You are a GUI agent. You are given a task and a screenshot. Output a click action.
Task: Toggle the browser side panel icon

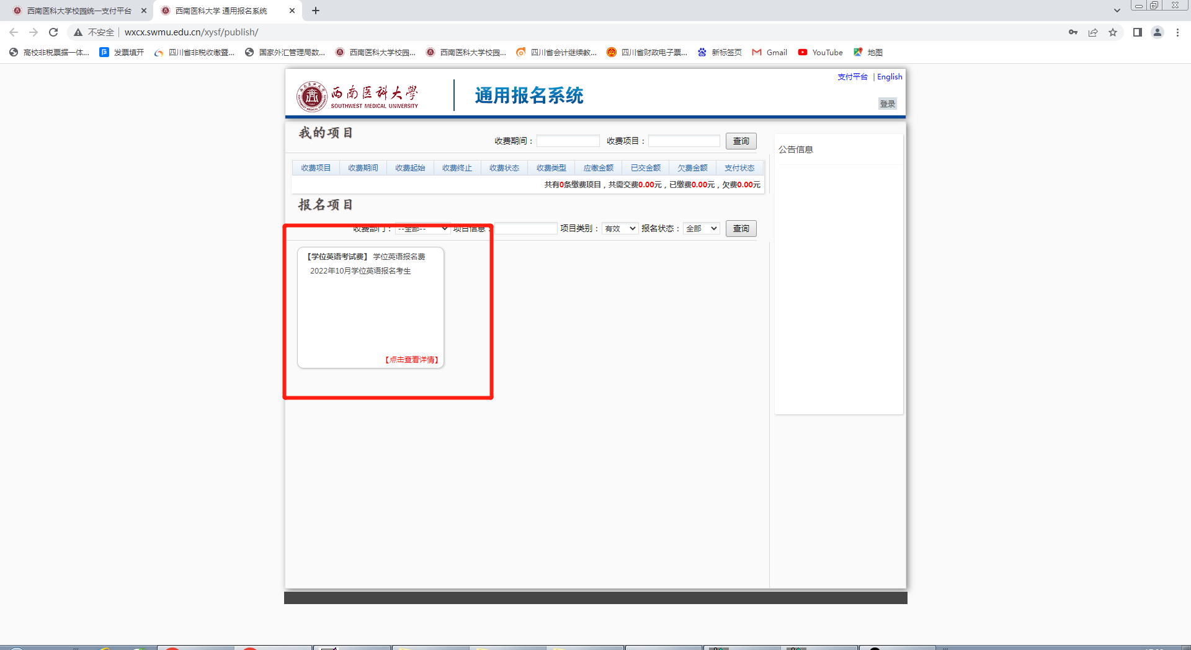point(1137,32)
